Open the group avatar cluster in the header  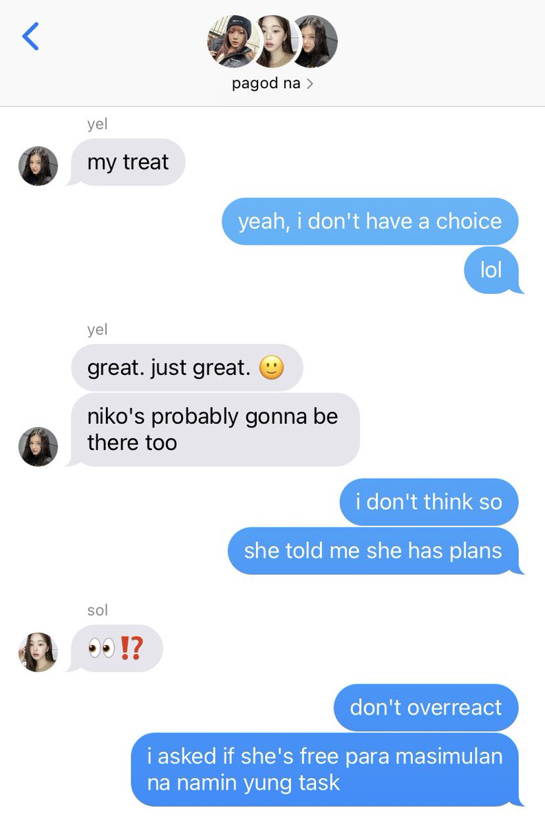tap(272, 41)
